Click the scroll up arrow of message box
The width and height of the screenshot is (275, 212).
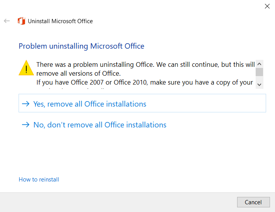click(260, 64)
